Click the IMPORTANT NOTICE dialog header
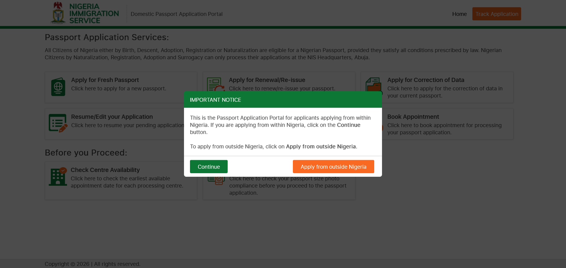This screenshot has height=268, width=566. click(x=283, y=100)
